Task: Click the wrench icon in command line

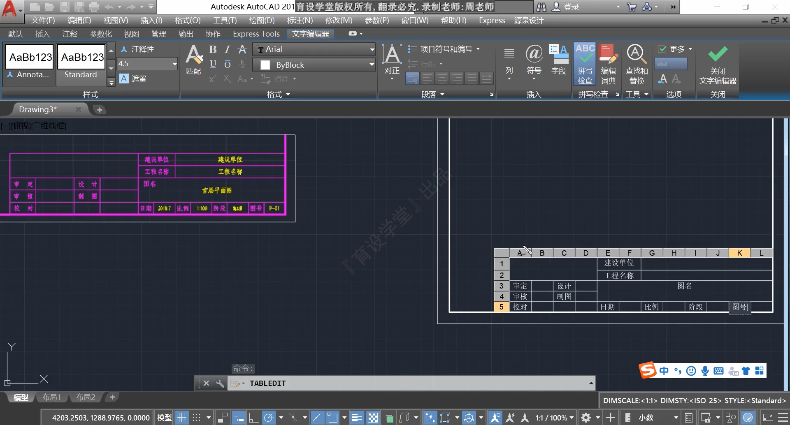Action: pyautogui.click(x=220, y=383)
